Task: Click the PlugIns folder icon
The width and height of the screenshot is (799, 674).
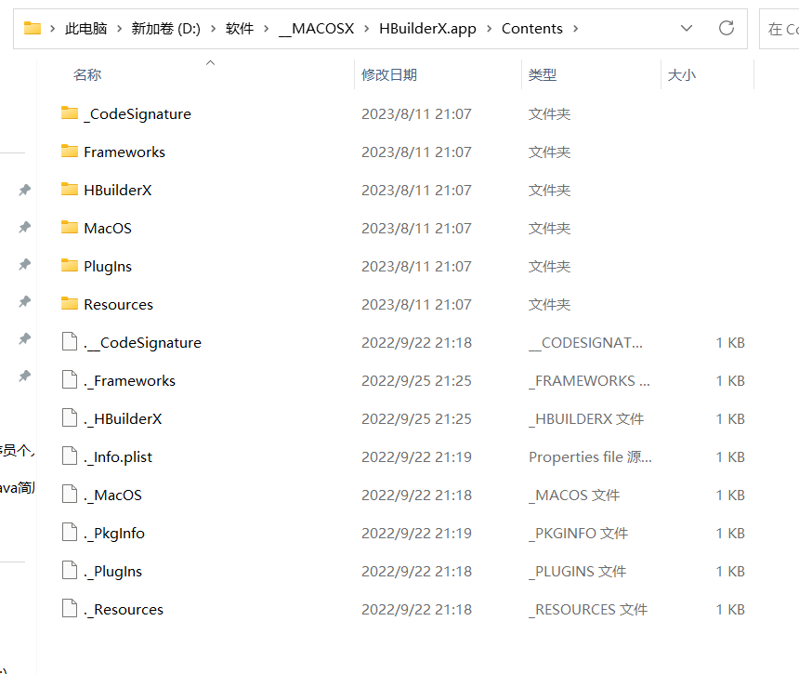Action: (x=70, y=265)
